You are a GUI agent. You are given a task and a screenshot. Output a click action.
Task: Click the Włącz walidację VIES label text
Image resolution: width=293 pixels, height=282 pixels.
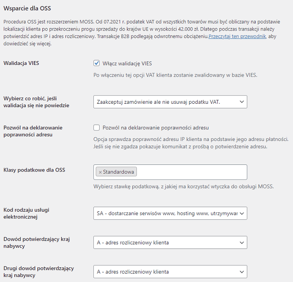127,64
